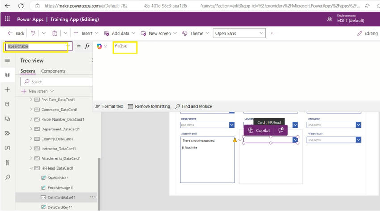Open the Department combo box dropdown
The image size is (380, 211).
(232, 125)
